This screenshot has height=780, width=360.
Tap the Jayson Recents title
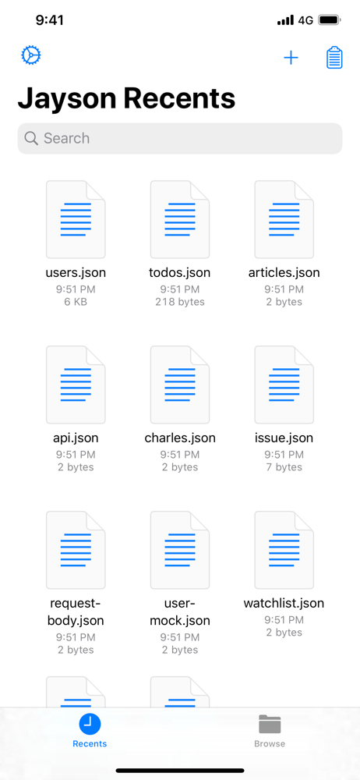[126, 98]
